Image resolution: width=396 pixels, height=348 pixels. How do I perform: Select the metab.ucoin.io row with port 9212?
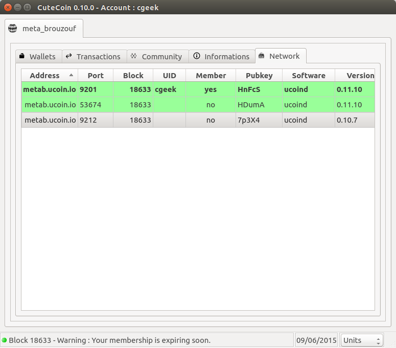198,120
